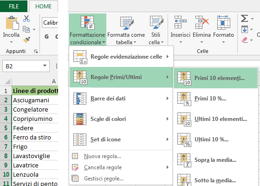Open the FILE tab

pos(13,7)
